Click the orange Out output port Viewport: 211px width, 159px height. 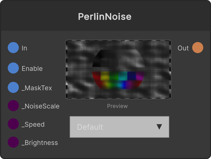coord(198,48)
